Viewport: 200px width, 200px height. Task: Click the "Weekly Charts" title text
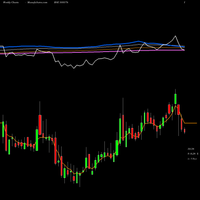[11, 2]
